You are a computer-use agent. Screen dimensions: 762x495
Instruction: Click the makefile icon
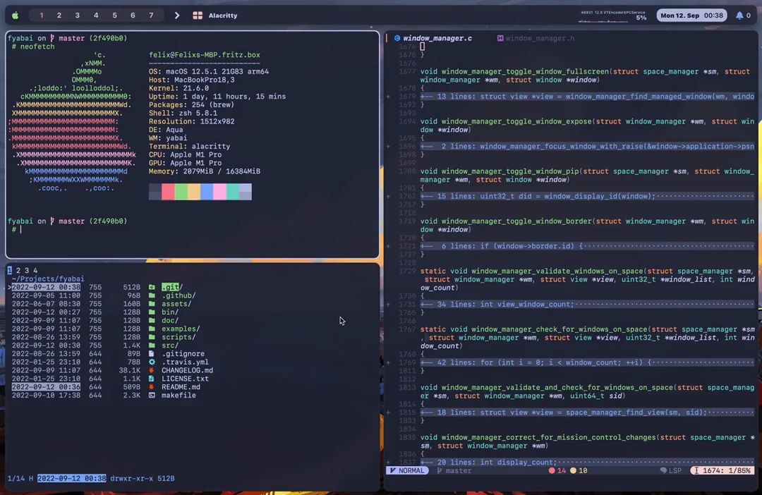(152, 395)
